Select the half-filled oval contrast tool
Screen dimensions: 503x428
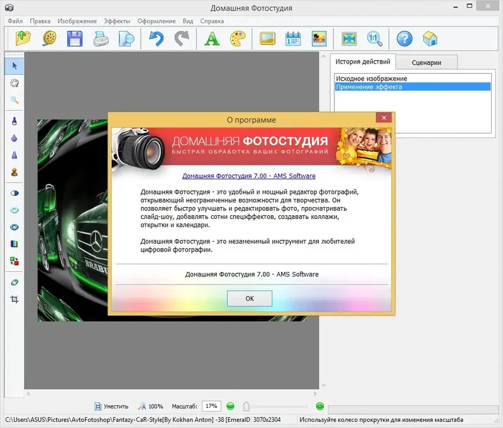click(14, 193)
